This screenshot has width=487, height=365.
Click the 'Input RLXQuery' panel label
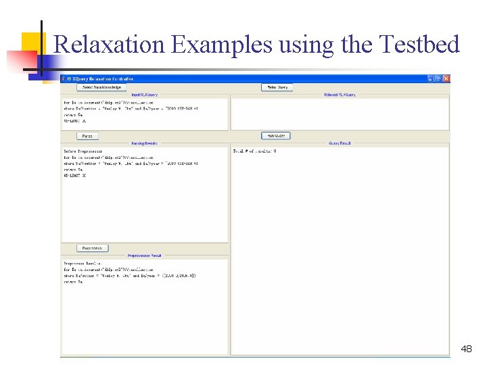[x=145, y=95]
